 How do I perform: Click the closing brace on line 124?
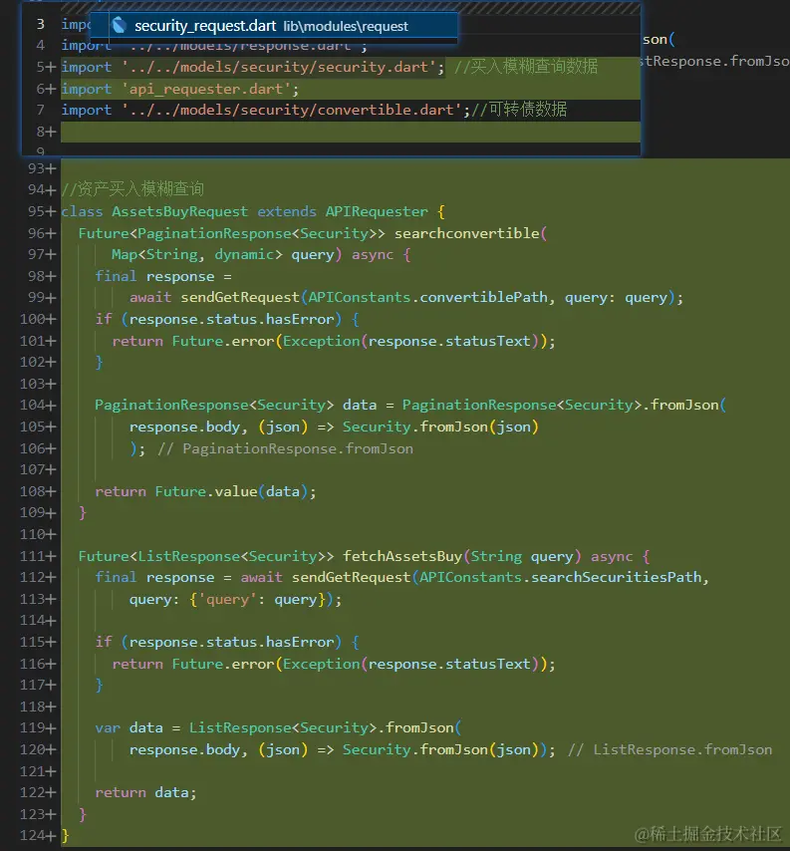point(65,835)
